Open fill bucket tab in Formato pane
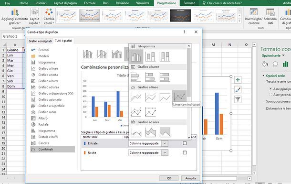The width and height of the screenshot is (291, 184). click(x=265, y=65)
